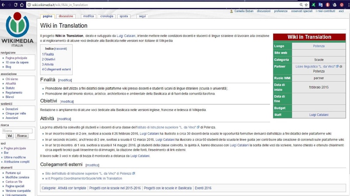Open the Google Translate extension icon
This screenshot has height=196, width=350.
click(321, 5)
